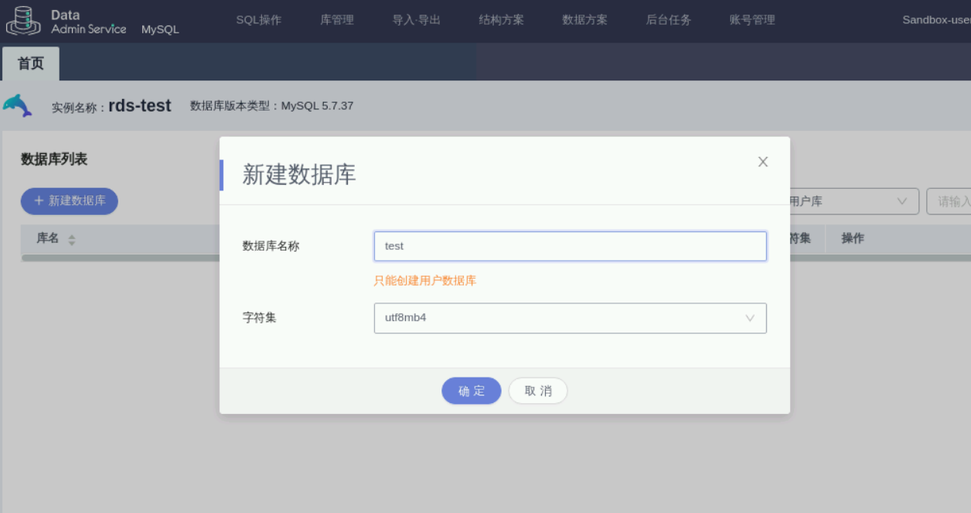Click the MySQL label beside logo

160,29
